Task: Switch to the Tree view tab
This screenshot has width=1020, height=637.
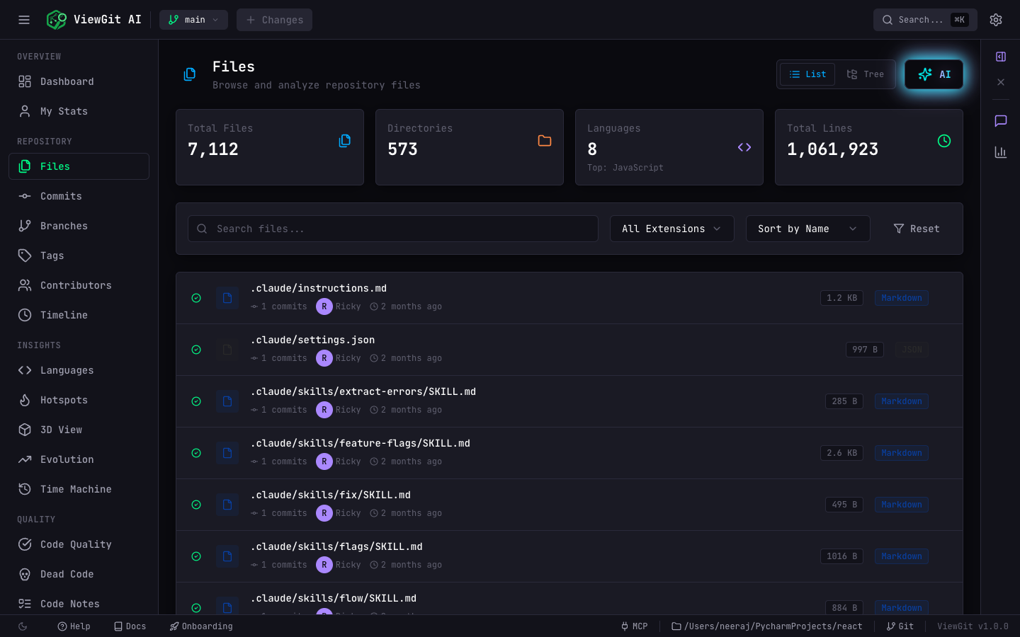Action: [x=866, y=74]
